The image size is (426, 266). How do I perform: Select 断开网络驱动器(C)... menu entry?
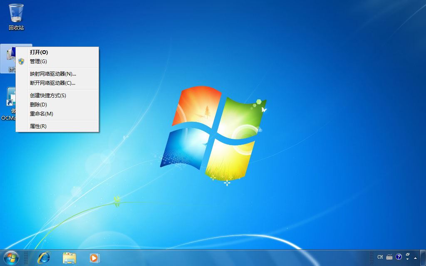point(57,83)
